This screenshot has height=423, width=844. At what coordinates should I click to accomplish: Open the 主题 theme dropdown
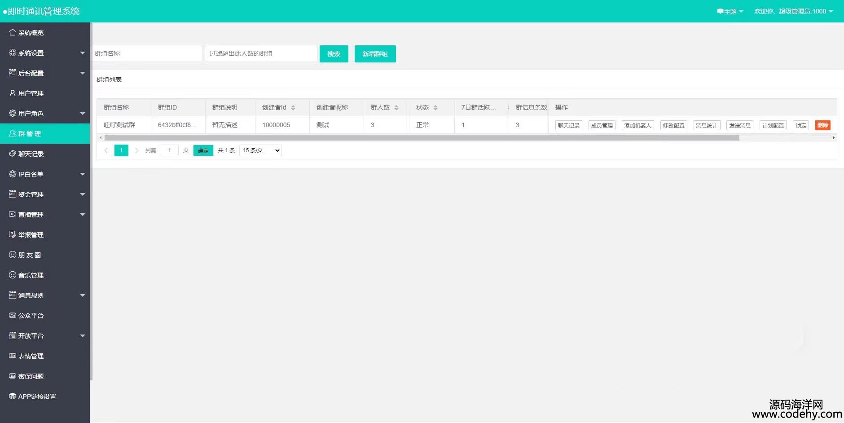(x=730, y=11)
